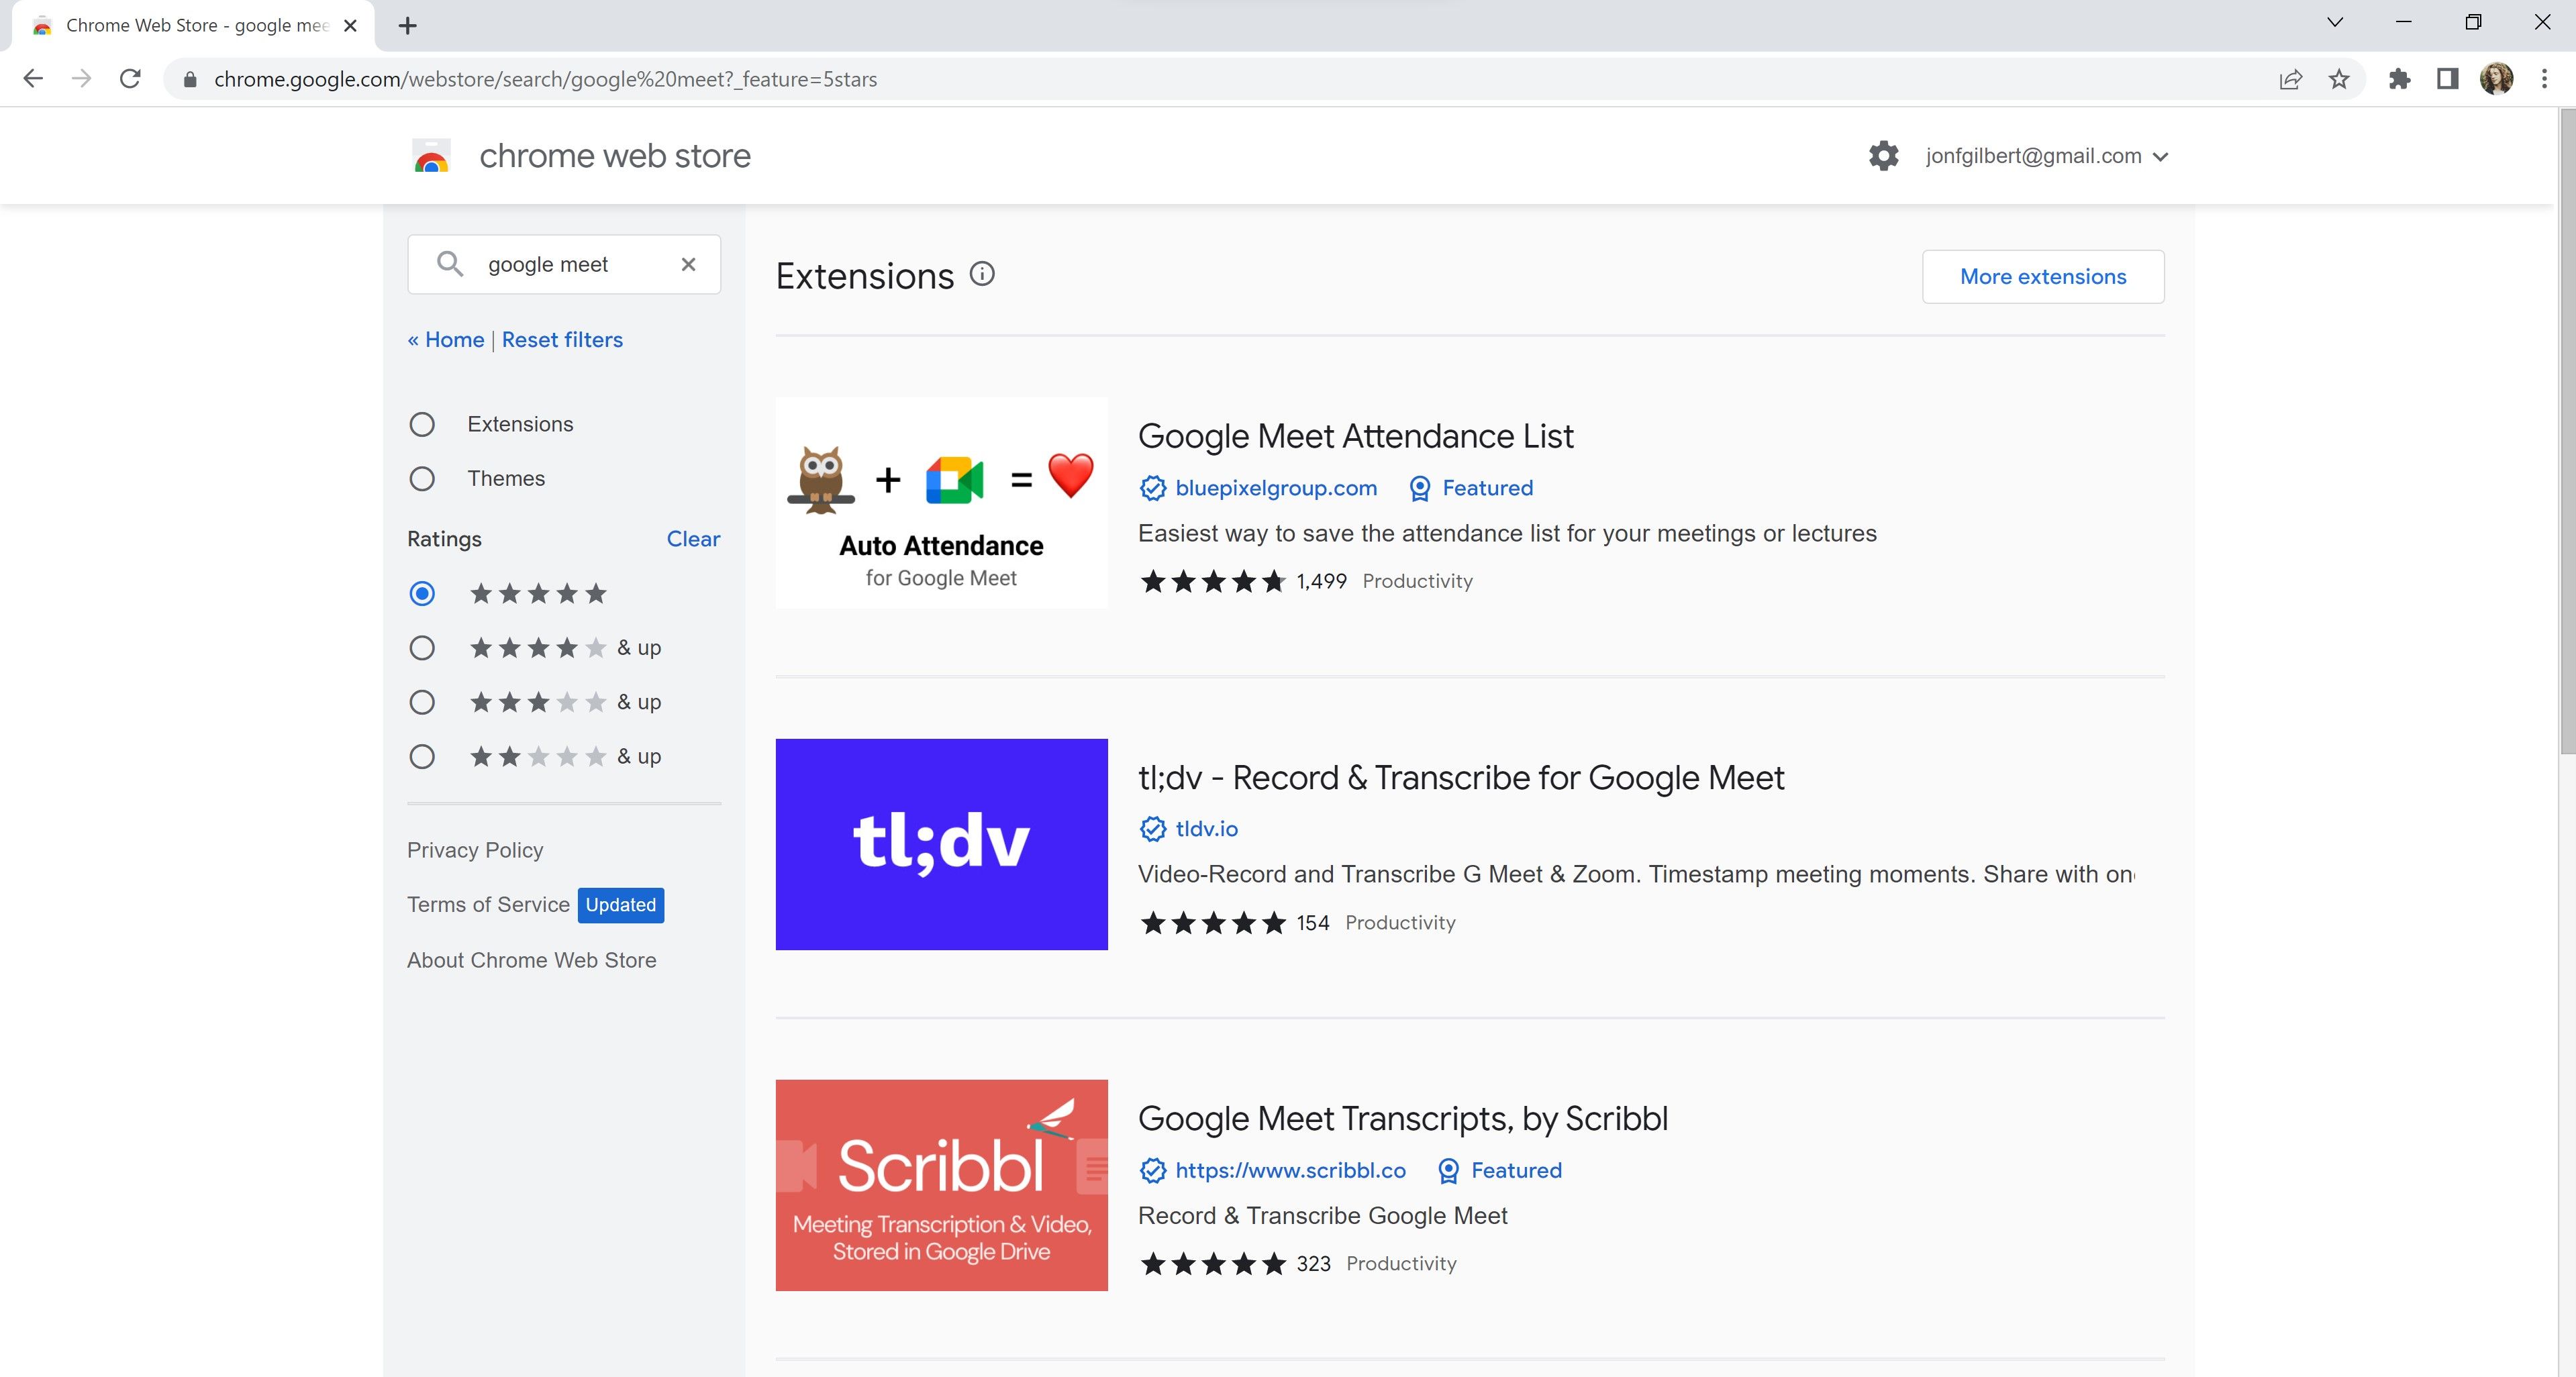
Task: Open the tl;dv extension thumbnail
Action: 941,845
